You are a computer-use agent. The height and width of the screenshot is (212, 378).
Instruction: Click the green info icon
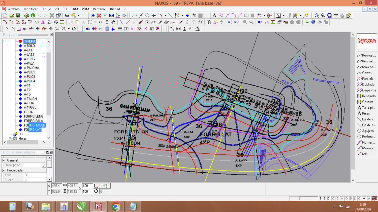point(33,16)
